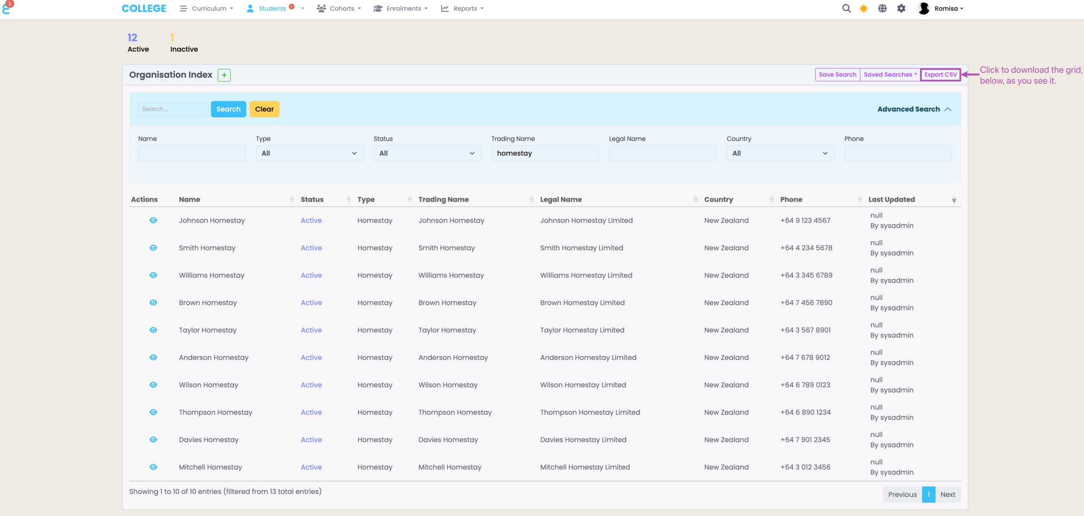
Task: Expand the Type filter dropdown
Action: point(309,153)
